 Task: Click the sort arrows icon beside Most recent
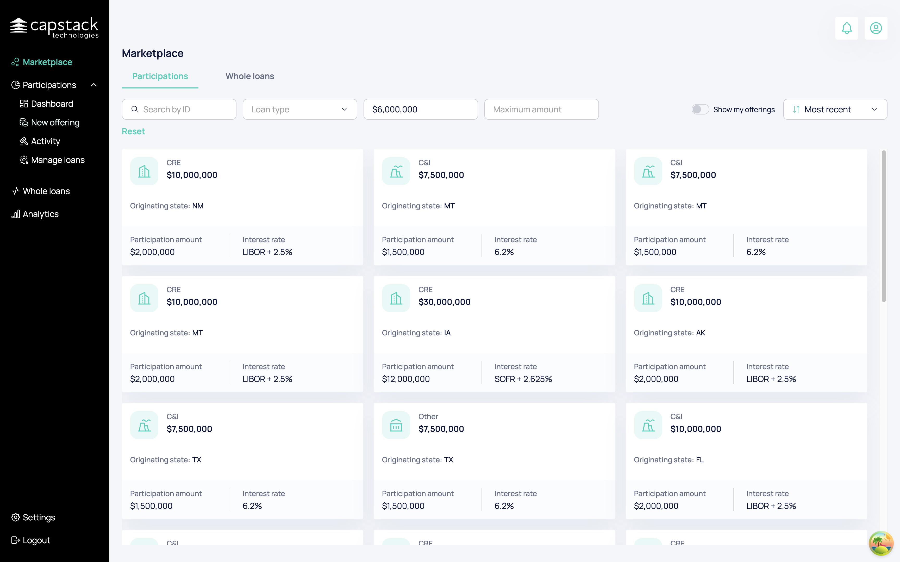click(x=796, y=109)
